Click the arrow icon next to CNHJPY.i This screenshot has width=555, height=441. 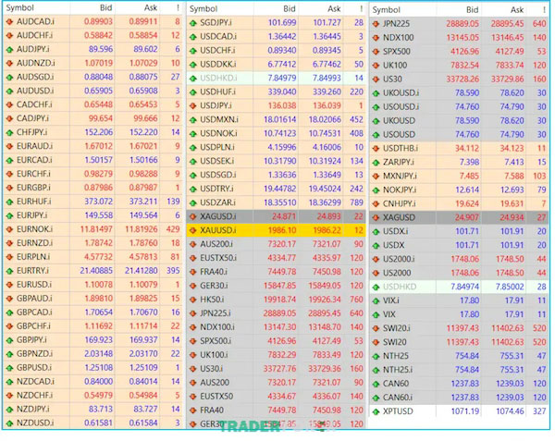376,203
